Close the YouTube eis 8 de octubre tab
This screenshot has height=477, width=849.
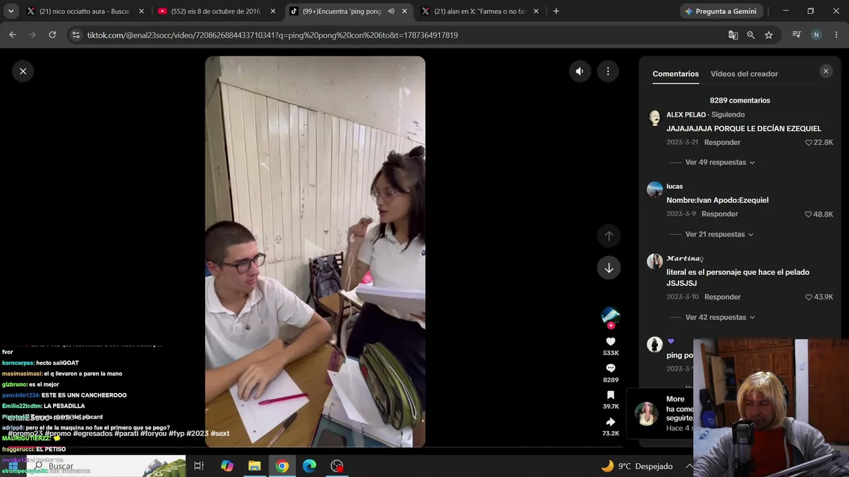pyautogui.click(x=273, y=11)
